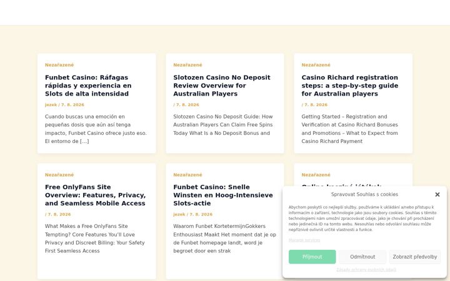Open author jezek on Funbet Snelle Winsten card
Viewport: 450px width, 281px height.
point(179,214)
